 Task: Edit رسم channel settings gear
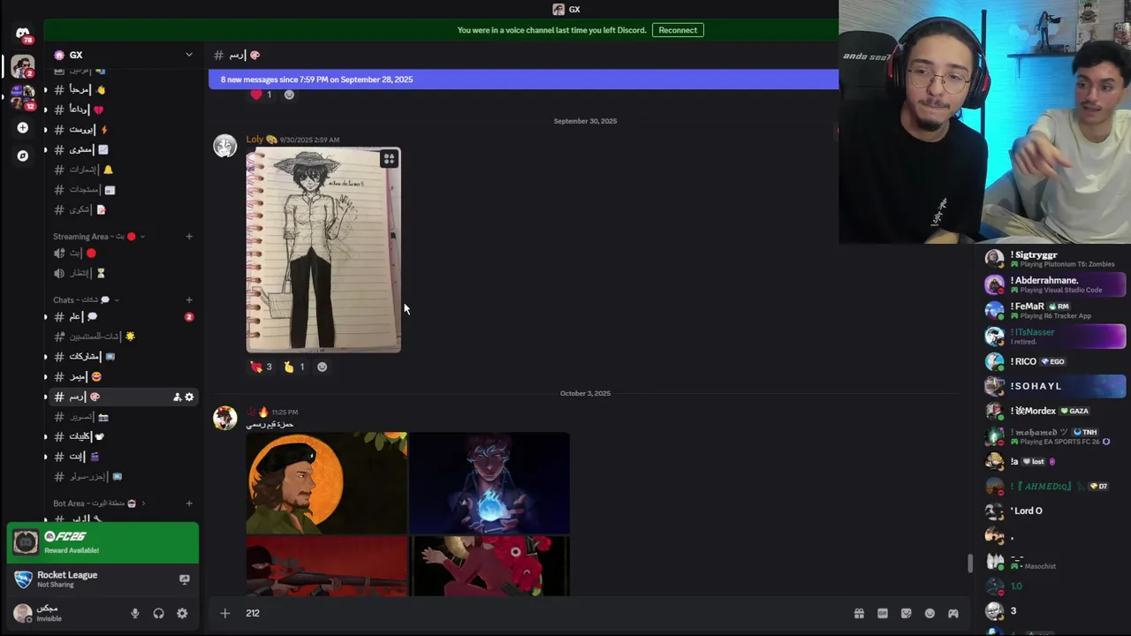(189, 397)
